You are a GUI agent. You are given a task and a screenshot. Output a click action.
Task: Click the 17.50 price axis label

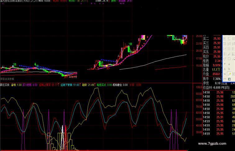pos(199,59)
